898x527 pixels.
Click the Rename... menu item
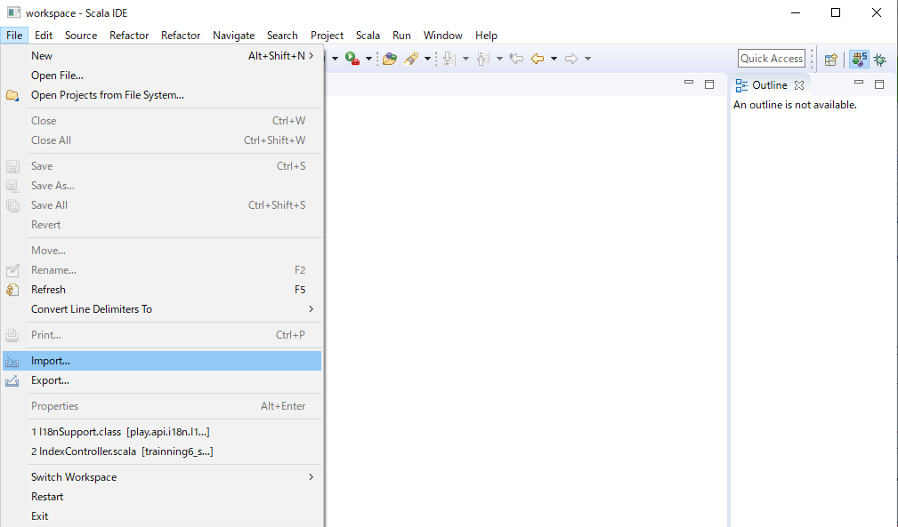pyautogui.click(x=161, y=270)
